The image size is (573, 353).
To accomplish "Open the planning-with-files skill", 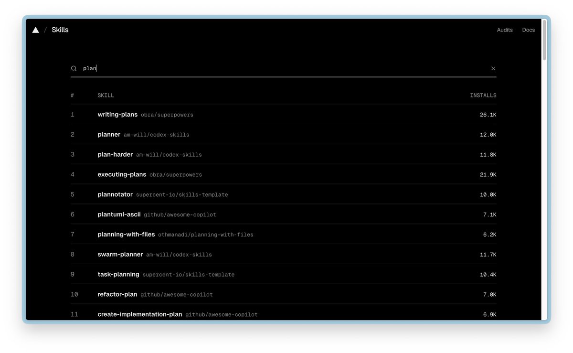I will [126, 235].
